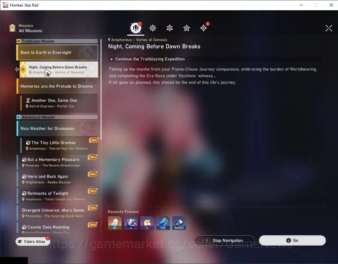Viewport: 338px width, 264px height.
Task: Click Penacony - The Soaring Clock Hand location
Action: 54,216
